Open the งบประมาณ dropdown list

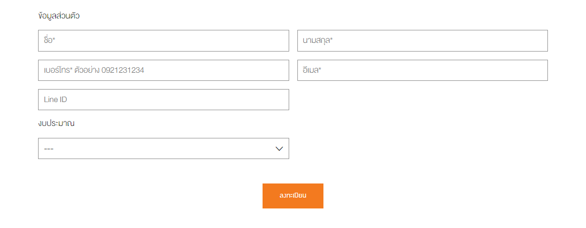[x=163, y=149]
